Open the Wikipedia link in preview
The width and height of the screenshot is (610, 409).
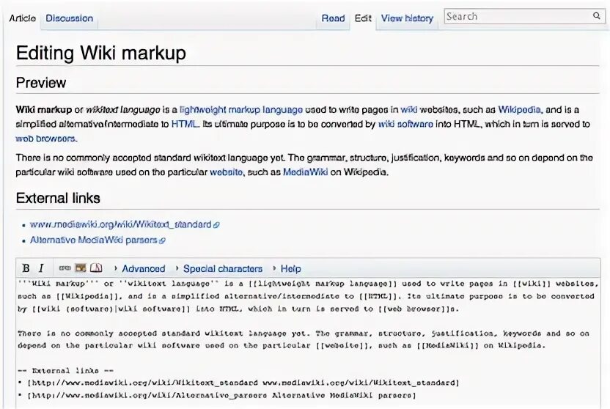tap(519, 110)
